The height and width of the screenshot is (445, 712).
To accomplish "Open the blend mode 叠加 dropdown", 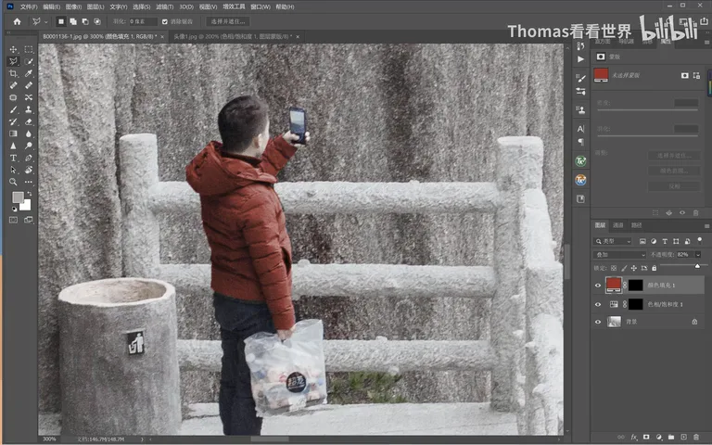I will 620,255.
